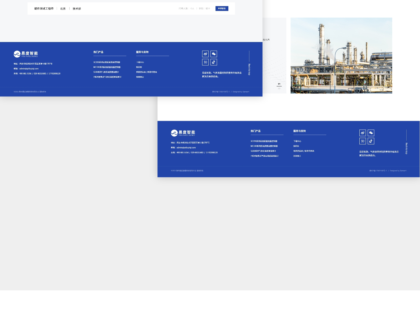
Task: Click the industrial plant photo
Action: click(341, 55)
